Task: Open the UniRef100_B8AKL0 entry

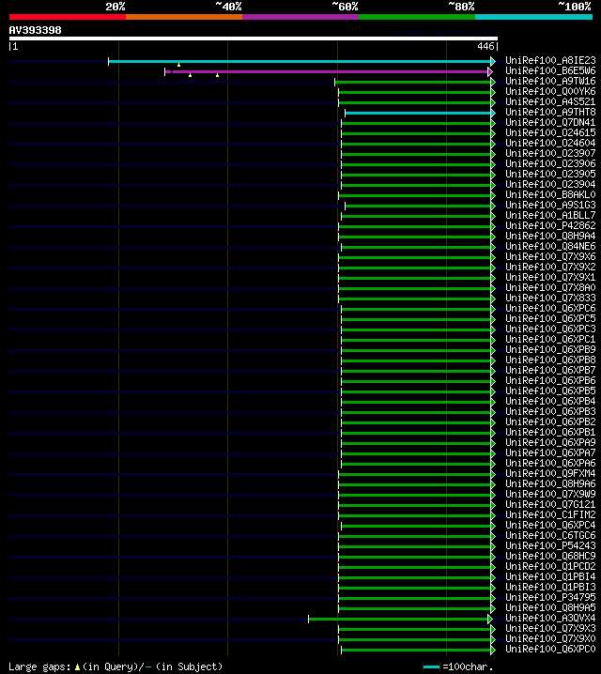Action: coord(550,194)
